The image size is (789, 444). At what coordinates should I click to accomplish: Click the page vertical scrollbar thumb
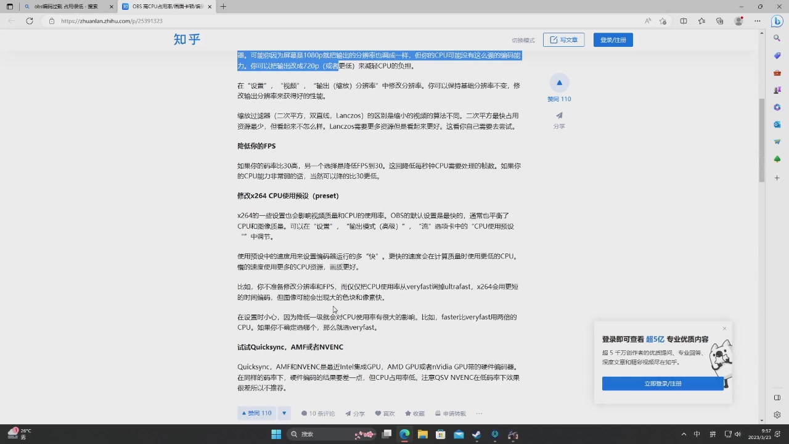pyautogui.click(x=761, y=140)
